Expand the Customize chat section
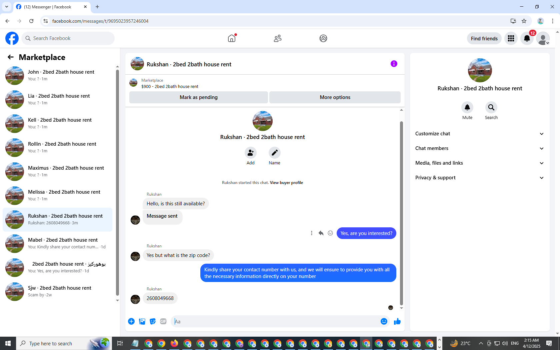This screenshot has width=560, height=350. 480,134
